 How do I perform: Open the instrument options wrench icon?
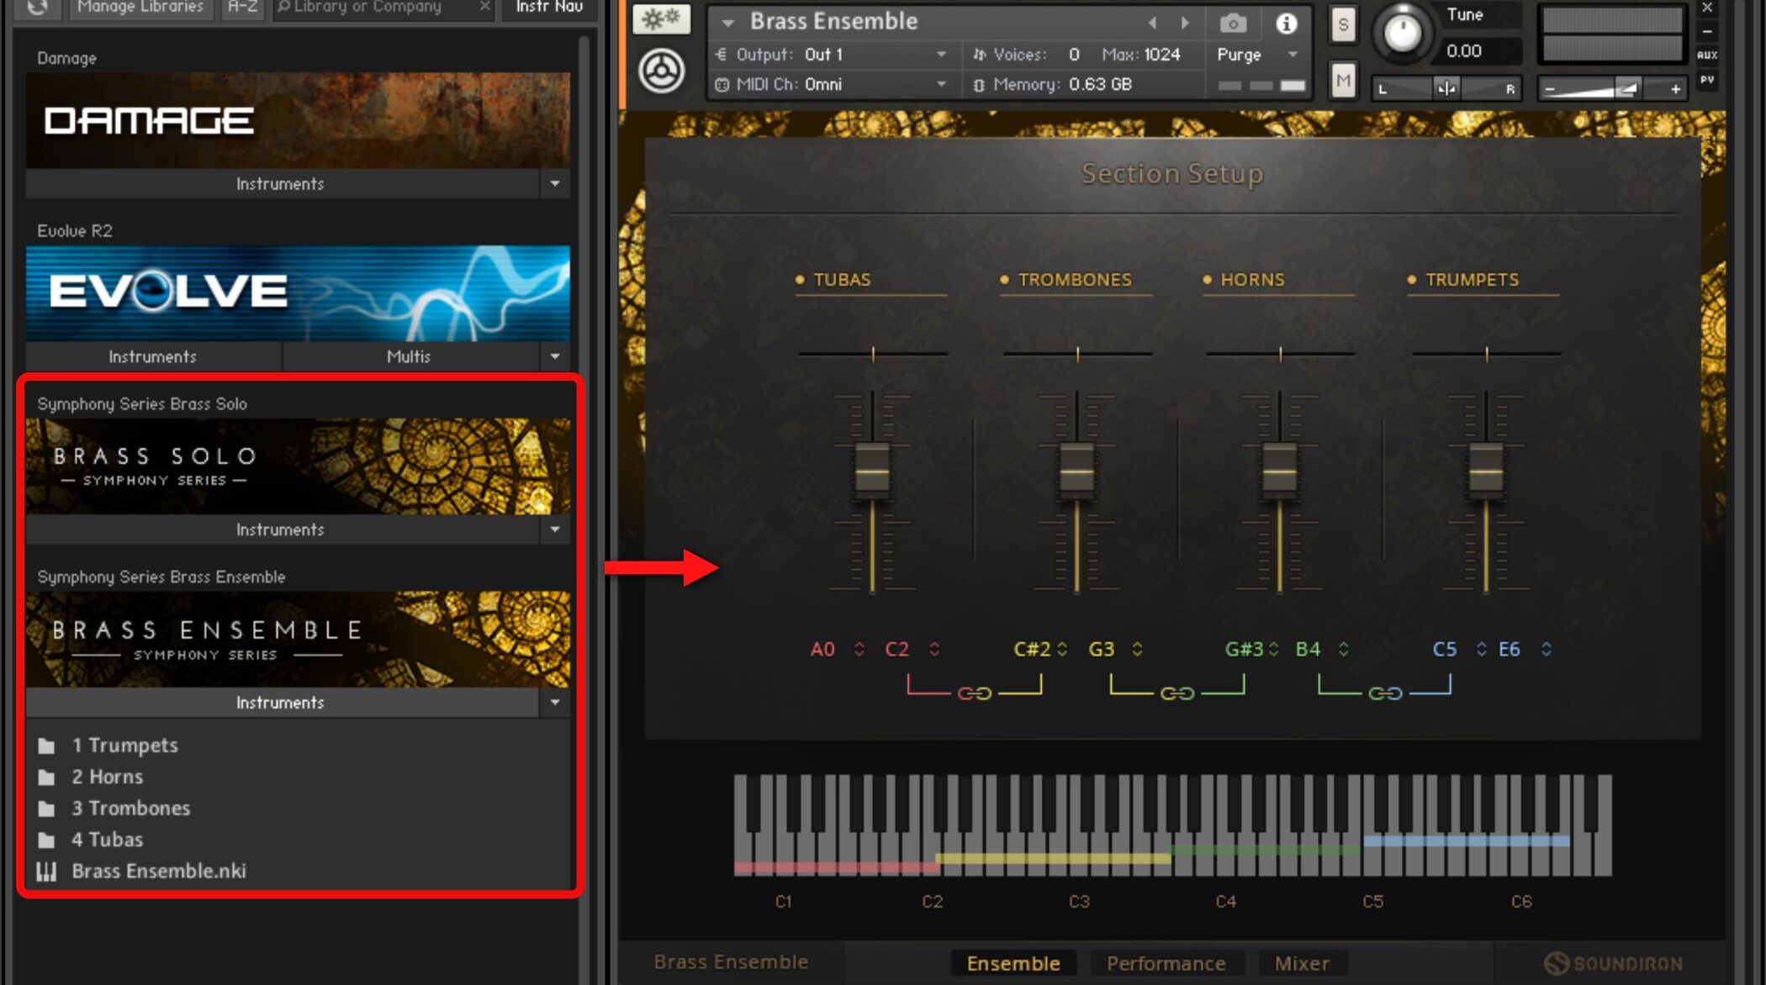[662, 19]
